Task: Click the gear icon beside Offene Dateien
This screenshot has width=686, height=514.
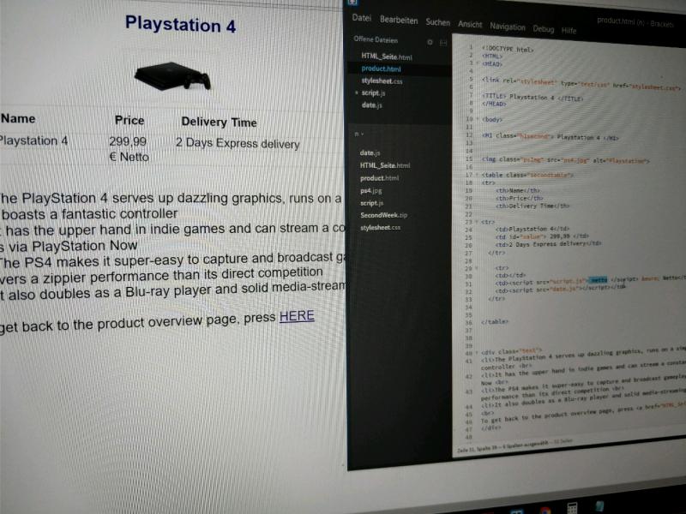Action: [x=430, y=42]
